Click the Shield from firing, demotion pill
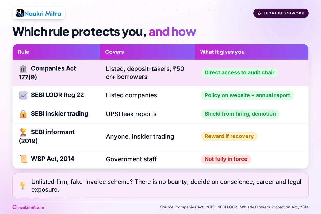This screenshot has width=321, height=214. tap(240, 114)
